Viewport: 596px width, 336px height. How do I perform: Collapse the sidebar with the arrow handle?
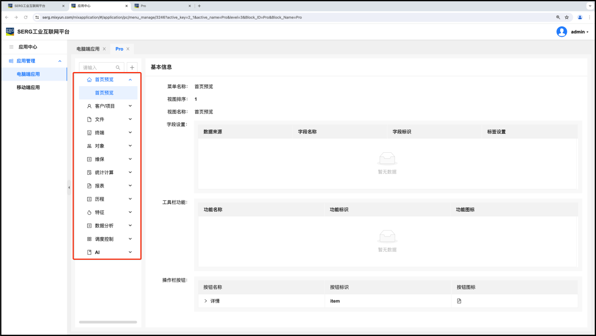69,188
